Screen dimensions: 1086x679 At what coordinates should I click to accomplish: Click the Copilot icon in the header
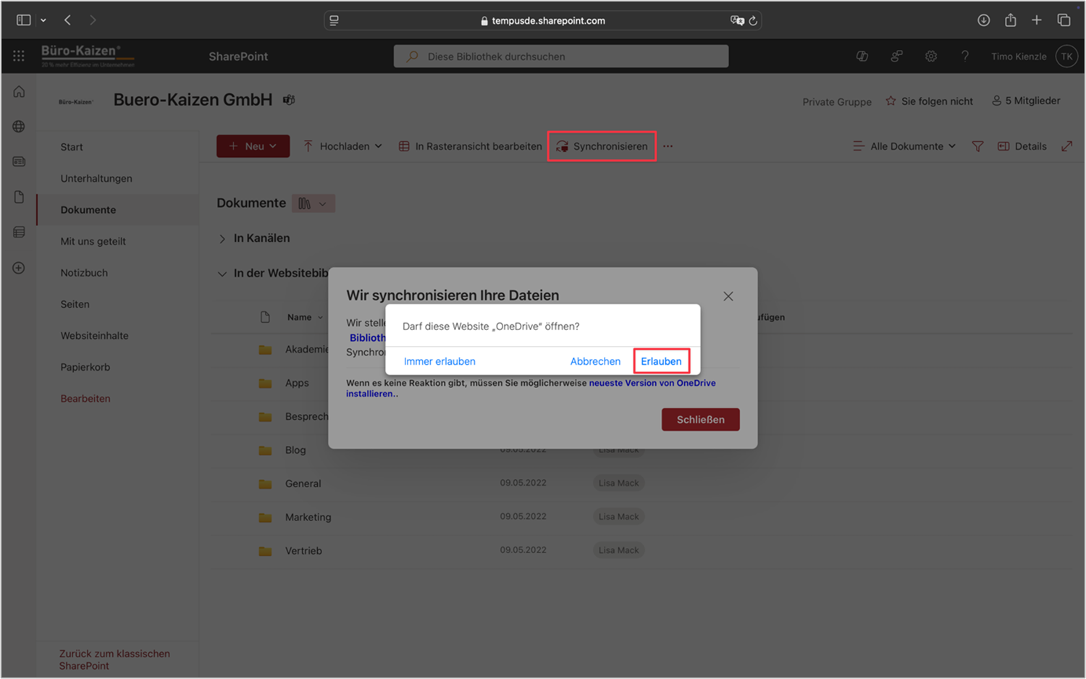coord(862,56)
